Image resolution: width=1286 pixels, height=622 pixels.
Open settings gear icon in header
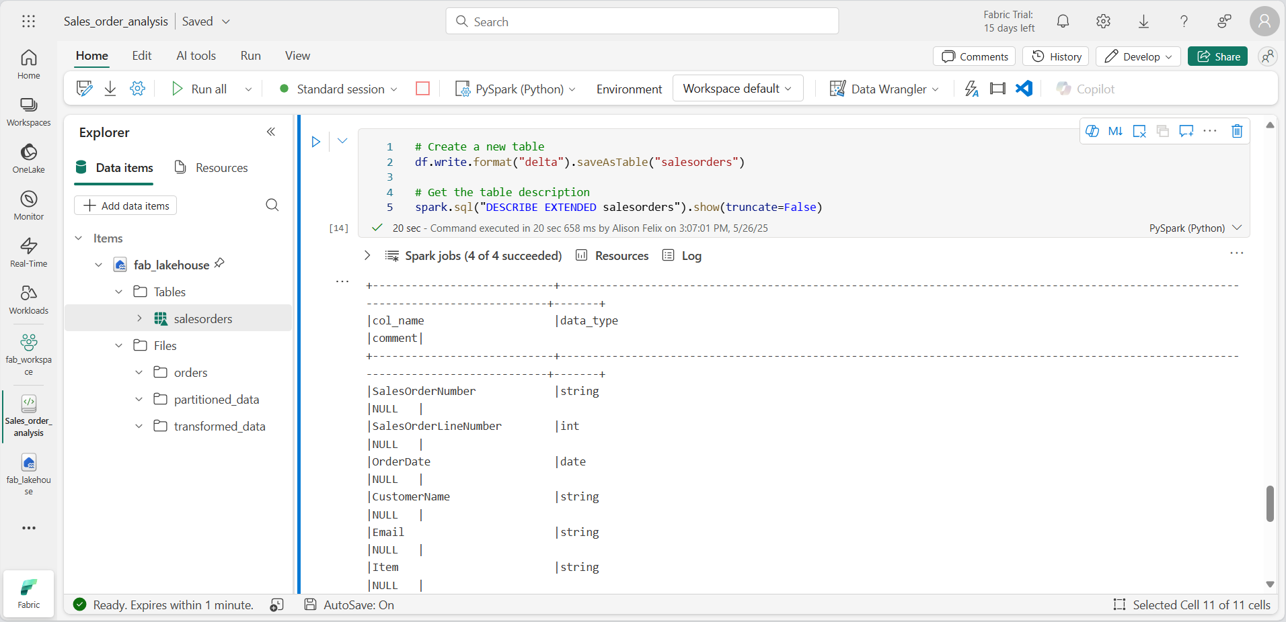click(x=1103, y=21)
